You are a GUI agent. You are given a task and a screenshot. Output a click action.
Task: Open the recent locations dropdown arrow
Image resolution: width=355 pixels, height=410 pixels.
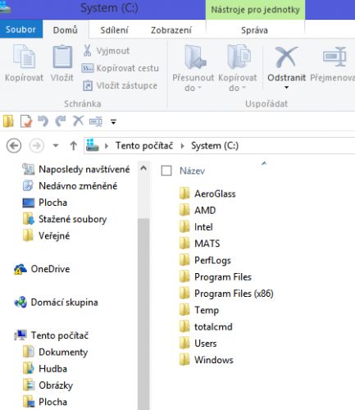click(x=56, y=145)
